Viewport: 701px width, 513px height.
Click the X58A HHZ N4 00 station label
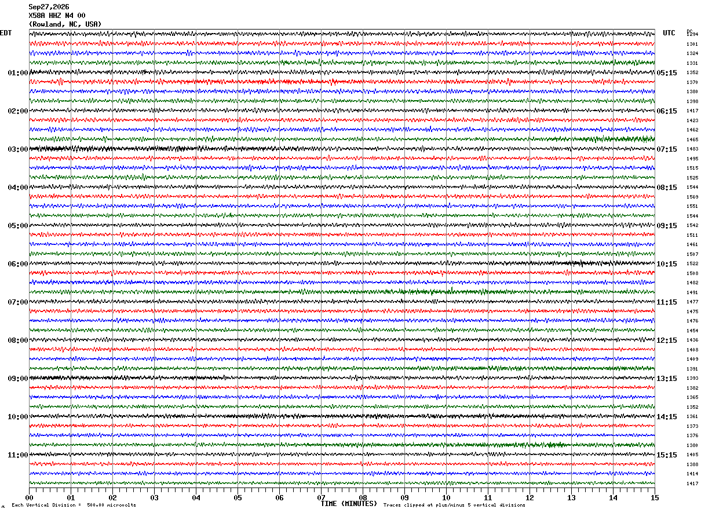pos(57,16)
